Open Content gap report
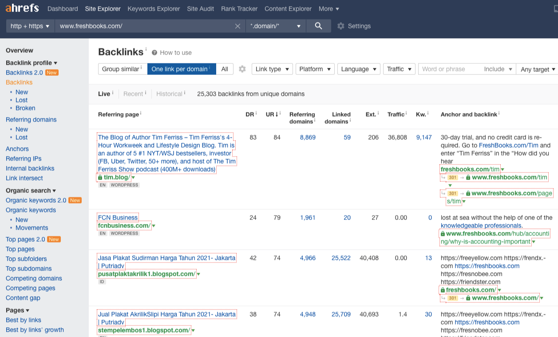The height and width of the screenshot is (337, 558). [x=23, y=298]
